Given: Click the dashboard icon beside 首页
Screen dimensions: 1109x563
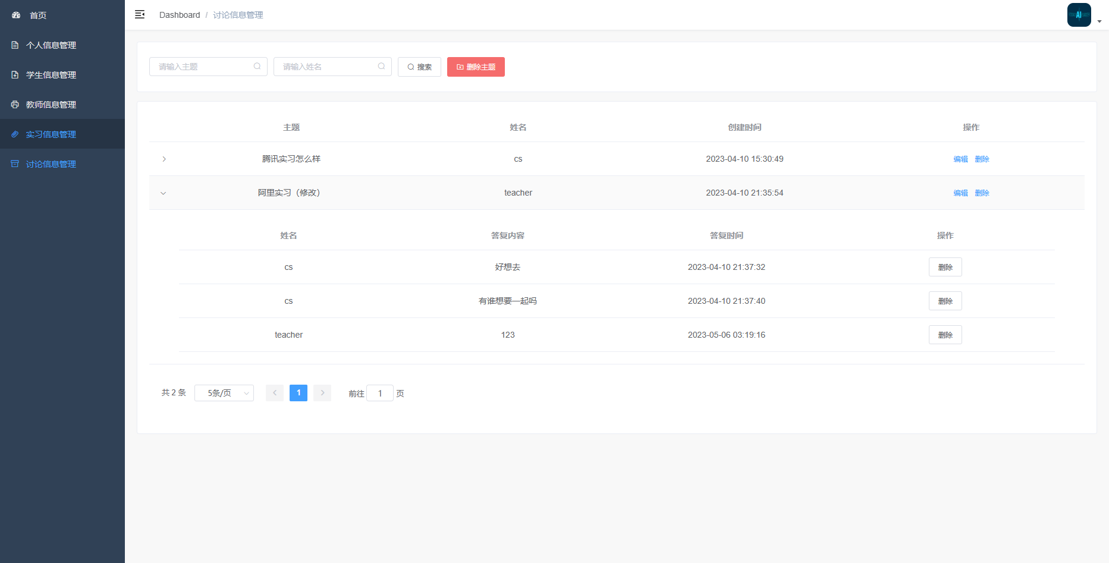Looking at the screenshot, I should pyautogui.click(x=16, y=15).
